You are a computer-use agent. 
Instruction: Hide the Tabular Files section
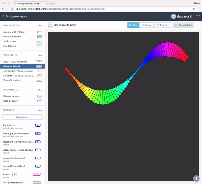[x=40, y=26]
